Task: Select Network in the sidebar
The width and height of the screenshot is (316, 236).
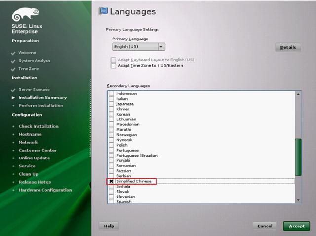Action: tap(28, 142)
